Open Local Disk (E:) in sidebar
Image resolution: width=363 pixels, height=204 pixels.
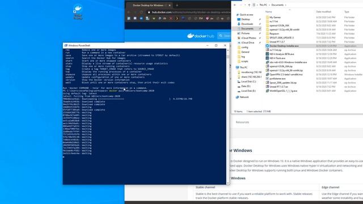pyautogui.click(x=248, y=91)
